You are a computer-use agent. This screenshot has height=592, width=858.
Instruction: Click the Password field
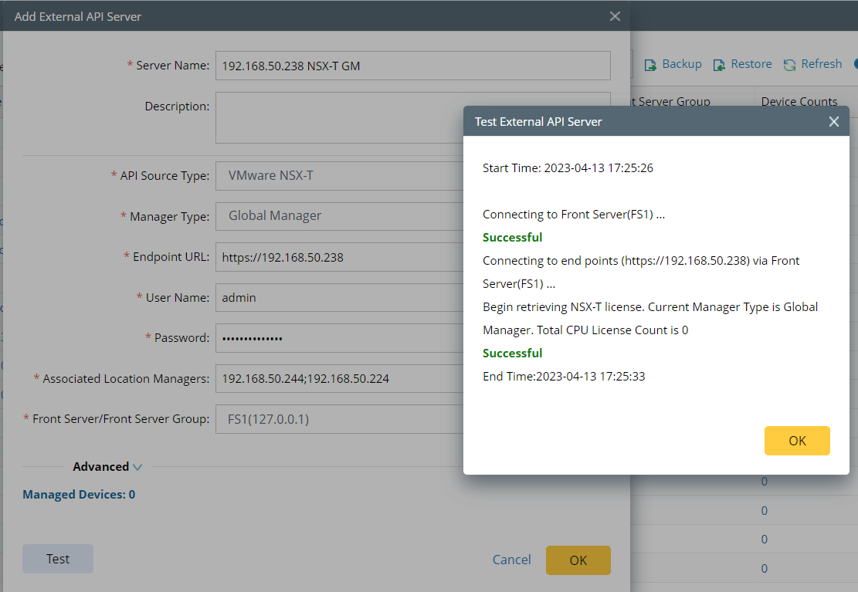[x=340, y=338]
